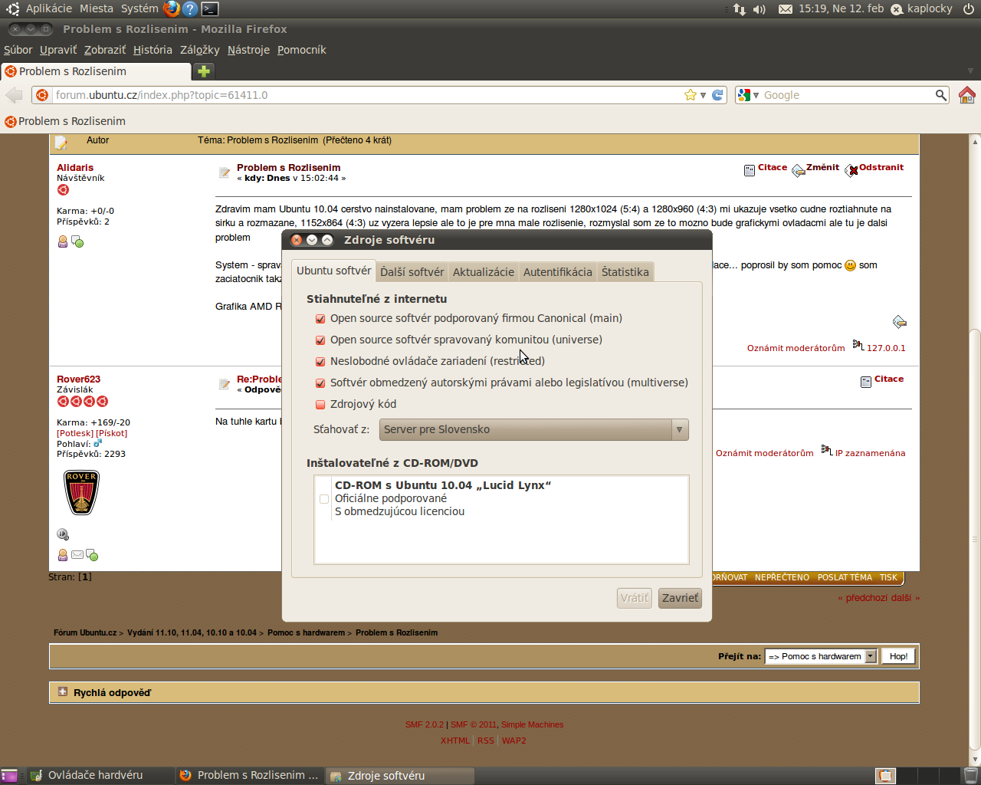Click the Firefox home icon
Screen dimensions: 981x785
click(966, 95)
